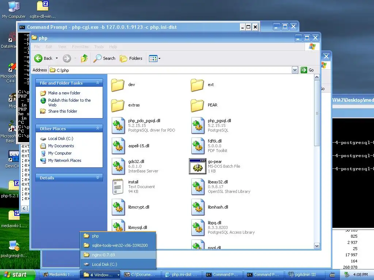Select the extras folder icon
The image size is (374, 280).
(118, 105)
